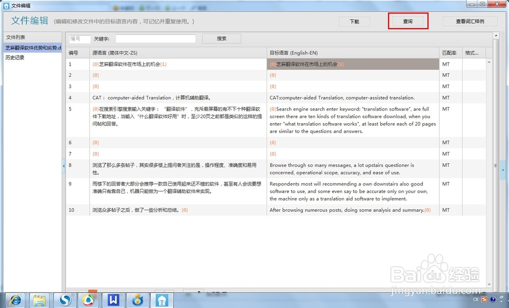Click the 搜索 search button
Image resolution: width=509 pixels, height=308 pixels.
pyautogui.click(x=221, y=39)
